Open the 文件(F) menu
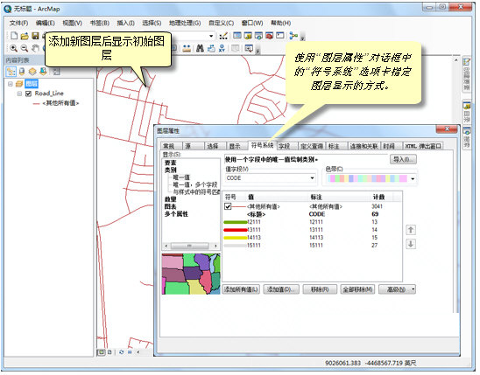The width and height of the screenshot is (480, 375). click(18, 23)
